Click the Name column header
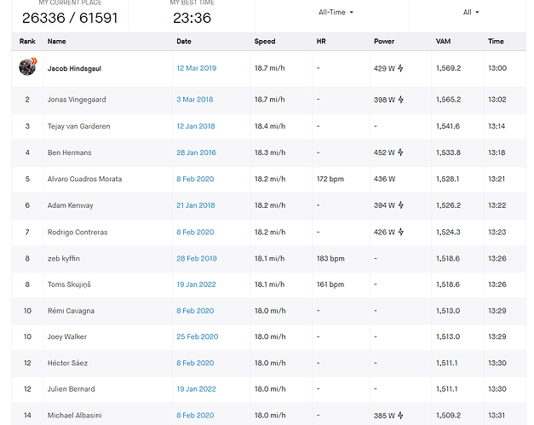Screen dimensions: 534x425 coord(56,41)
